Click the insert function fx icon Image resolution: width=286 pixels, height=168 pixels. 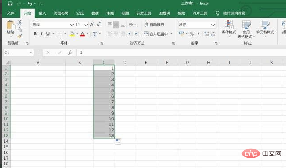click(x=70, y=53)
